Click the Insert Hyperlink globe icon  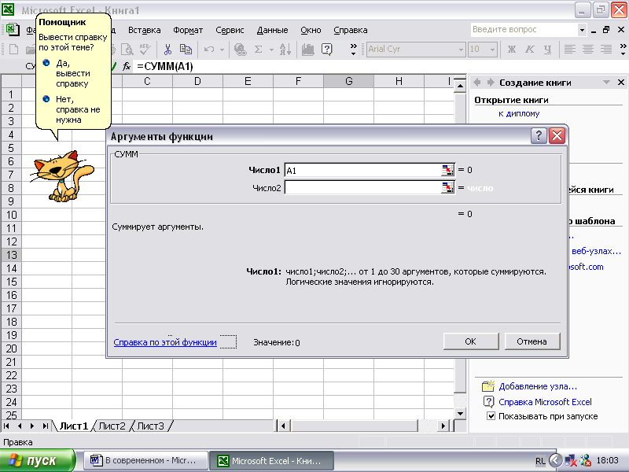pos(241,50)
